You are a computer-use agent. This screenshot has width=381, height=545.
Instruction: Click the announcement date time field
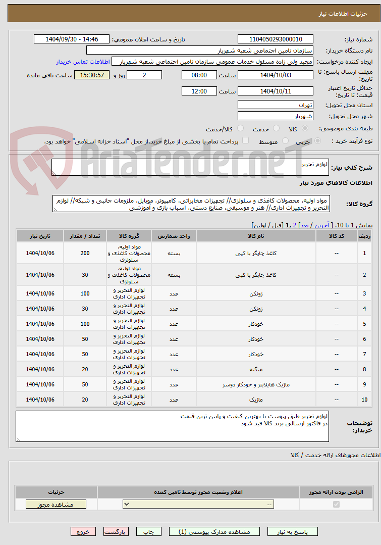[x=72, y=39]
